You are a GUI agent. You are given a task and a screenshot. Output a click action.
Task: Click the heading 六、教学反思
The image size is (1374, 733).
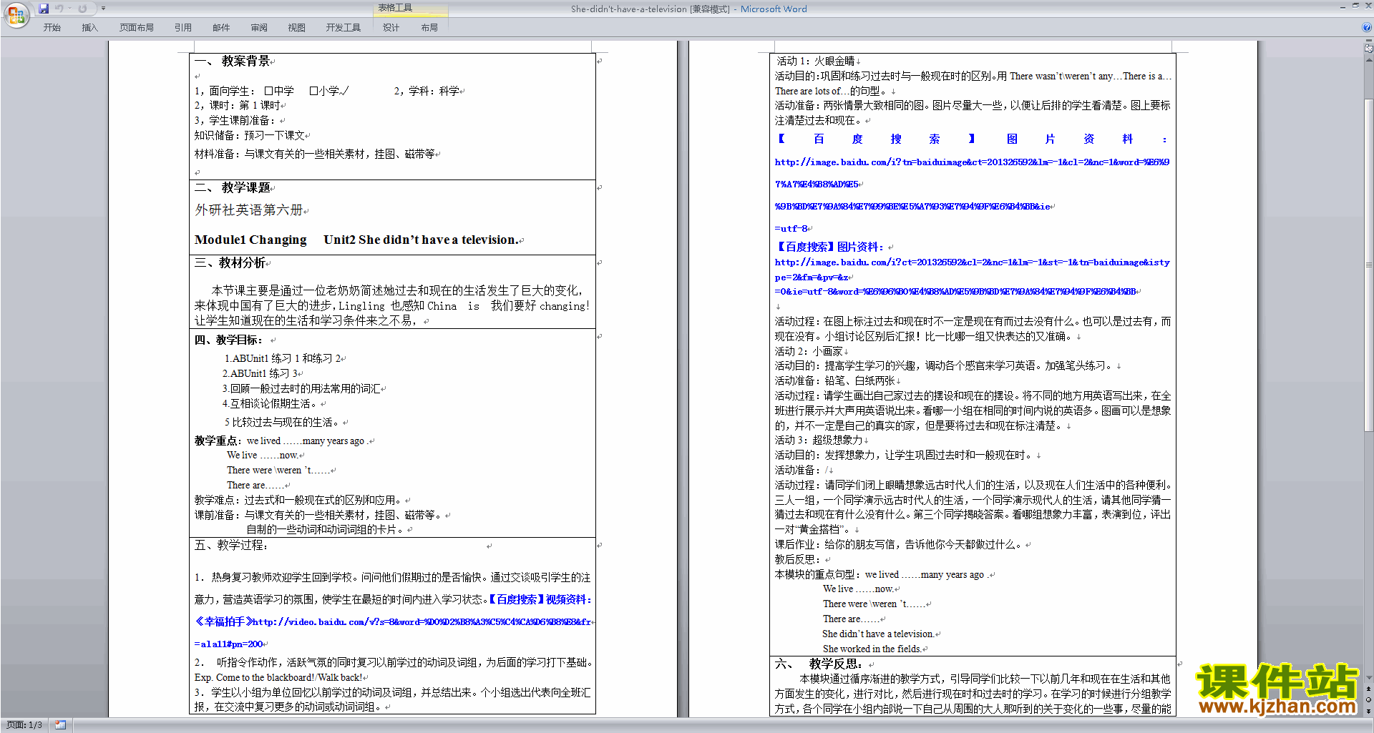click(x=818, y=664)
